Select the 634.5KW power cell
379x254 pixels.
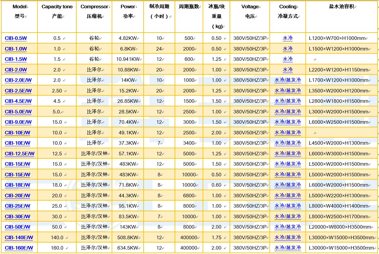coord(128,248)
